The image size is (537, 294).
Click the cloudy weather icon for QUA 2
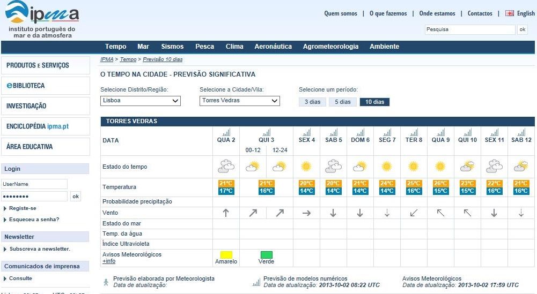coord(226,166)
